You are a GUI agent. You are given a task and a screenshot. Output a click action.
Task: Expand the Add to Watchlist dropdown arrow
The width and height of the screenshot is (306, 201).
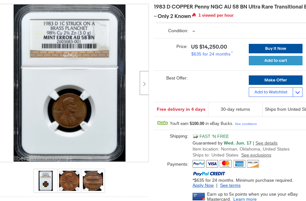click(297, 92)
